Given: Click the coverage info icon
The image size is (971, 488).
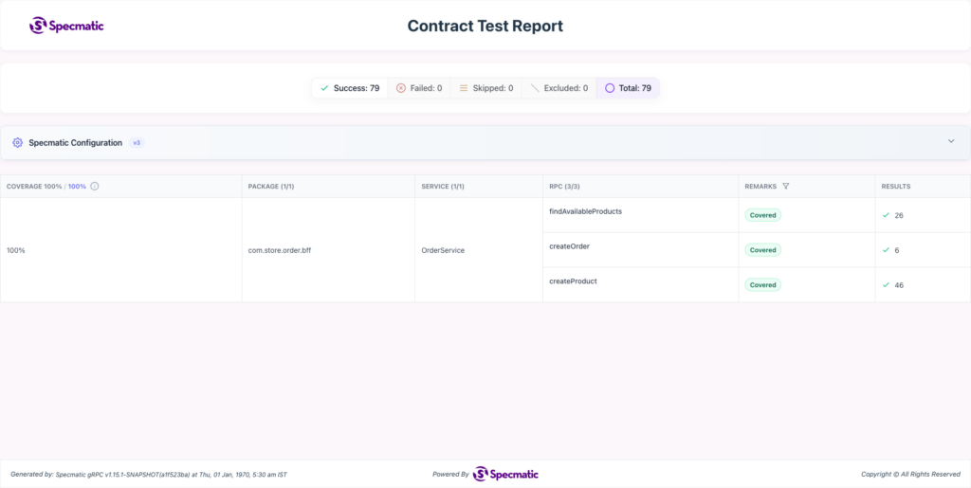Looking at the screenshot, I should (x=95, y=186).
